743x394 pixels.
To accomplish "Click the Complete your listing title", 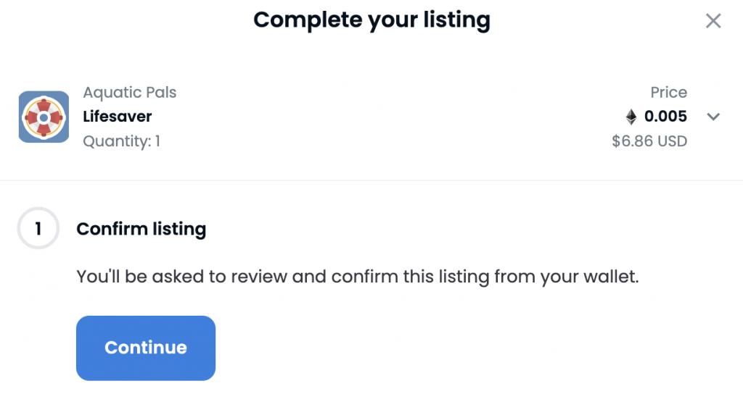I will (x=371, y=20).
